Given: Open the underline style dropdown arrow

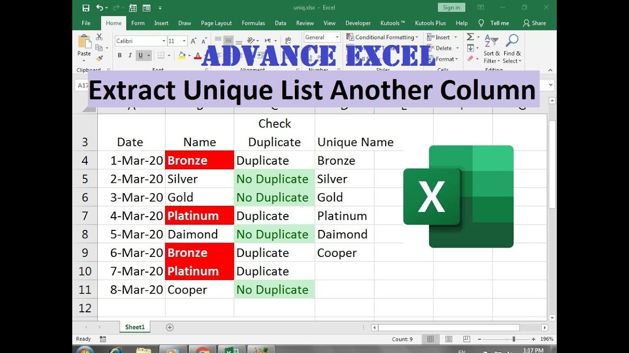Looking at the screenshot, I should point(148,55).
